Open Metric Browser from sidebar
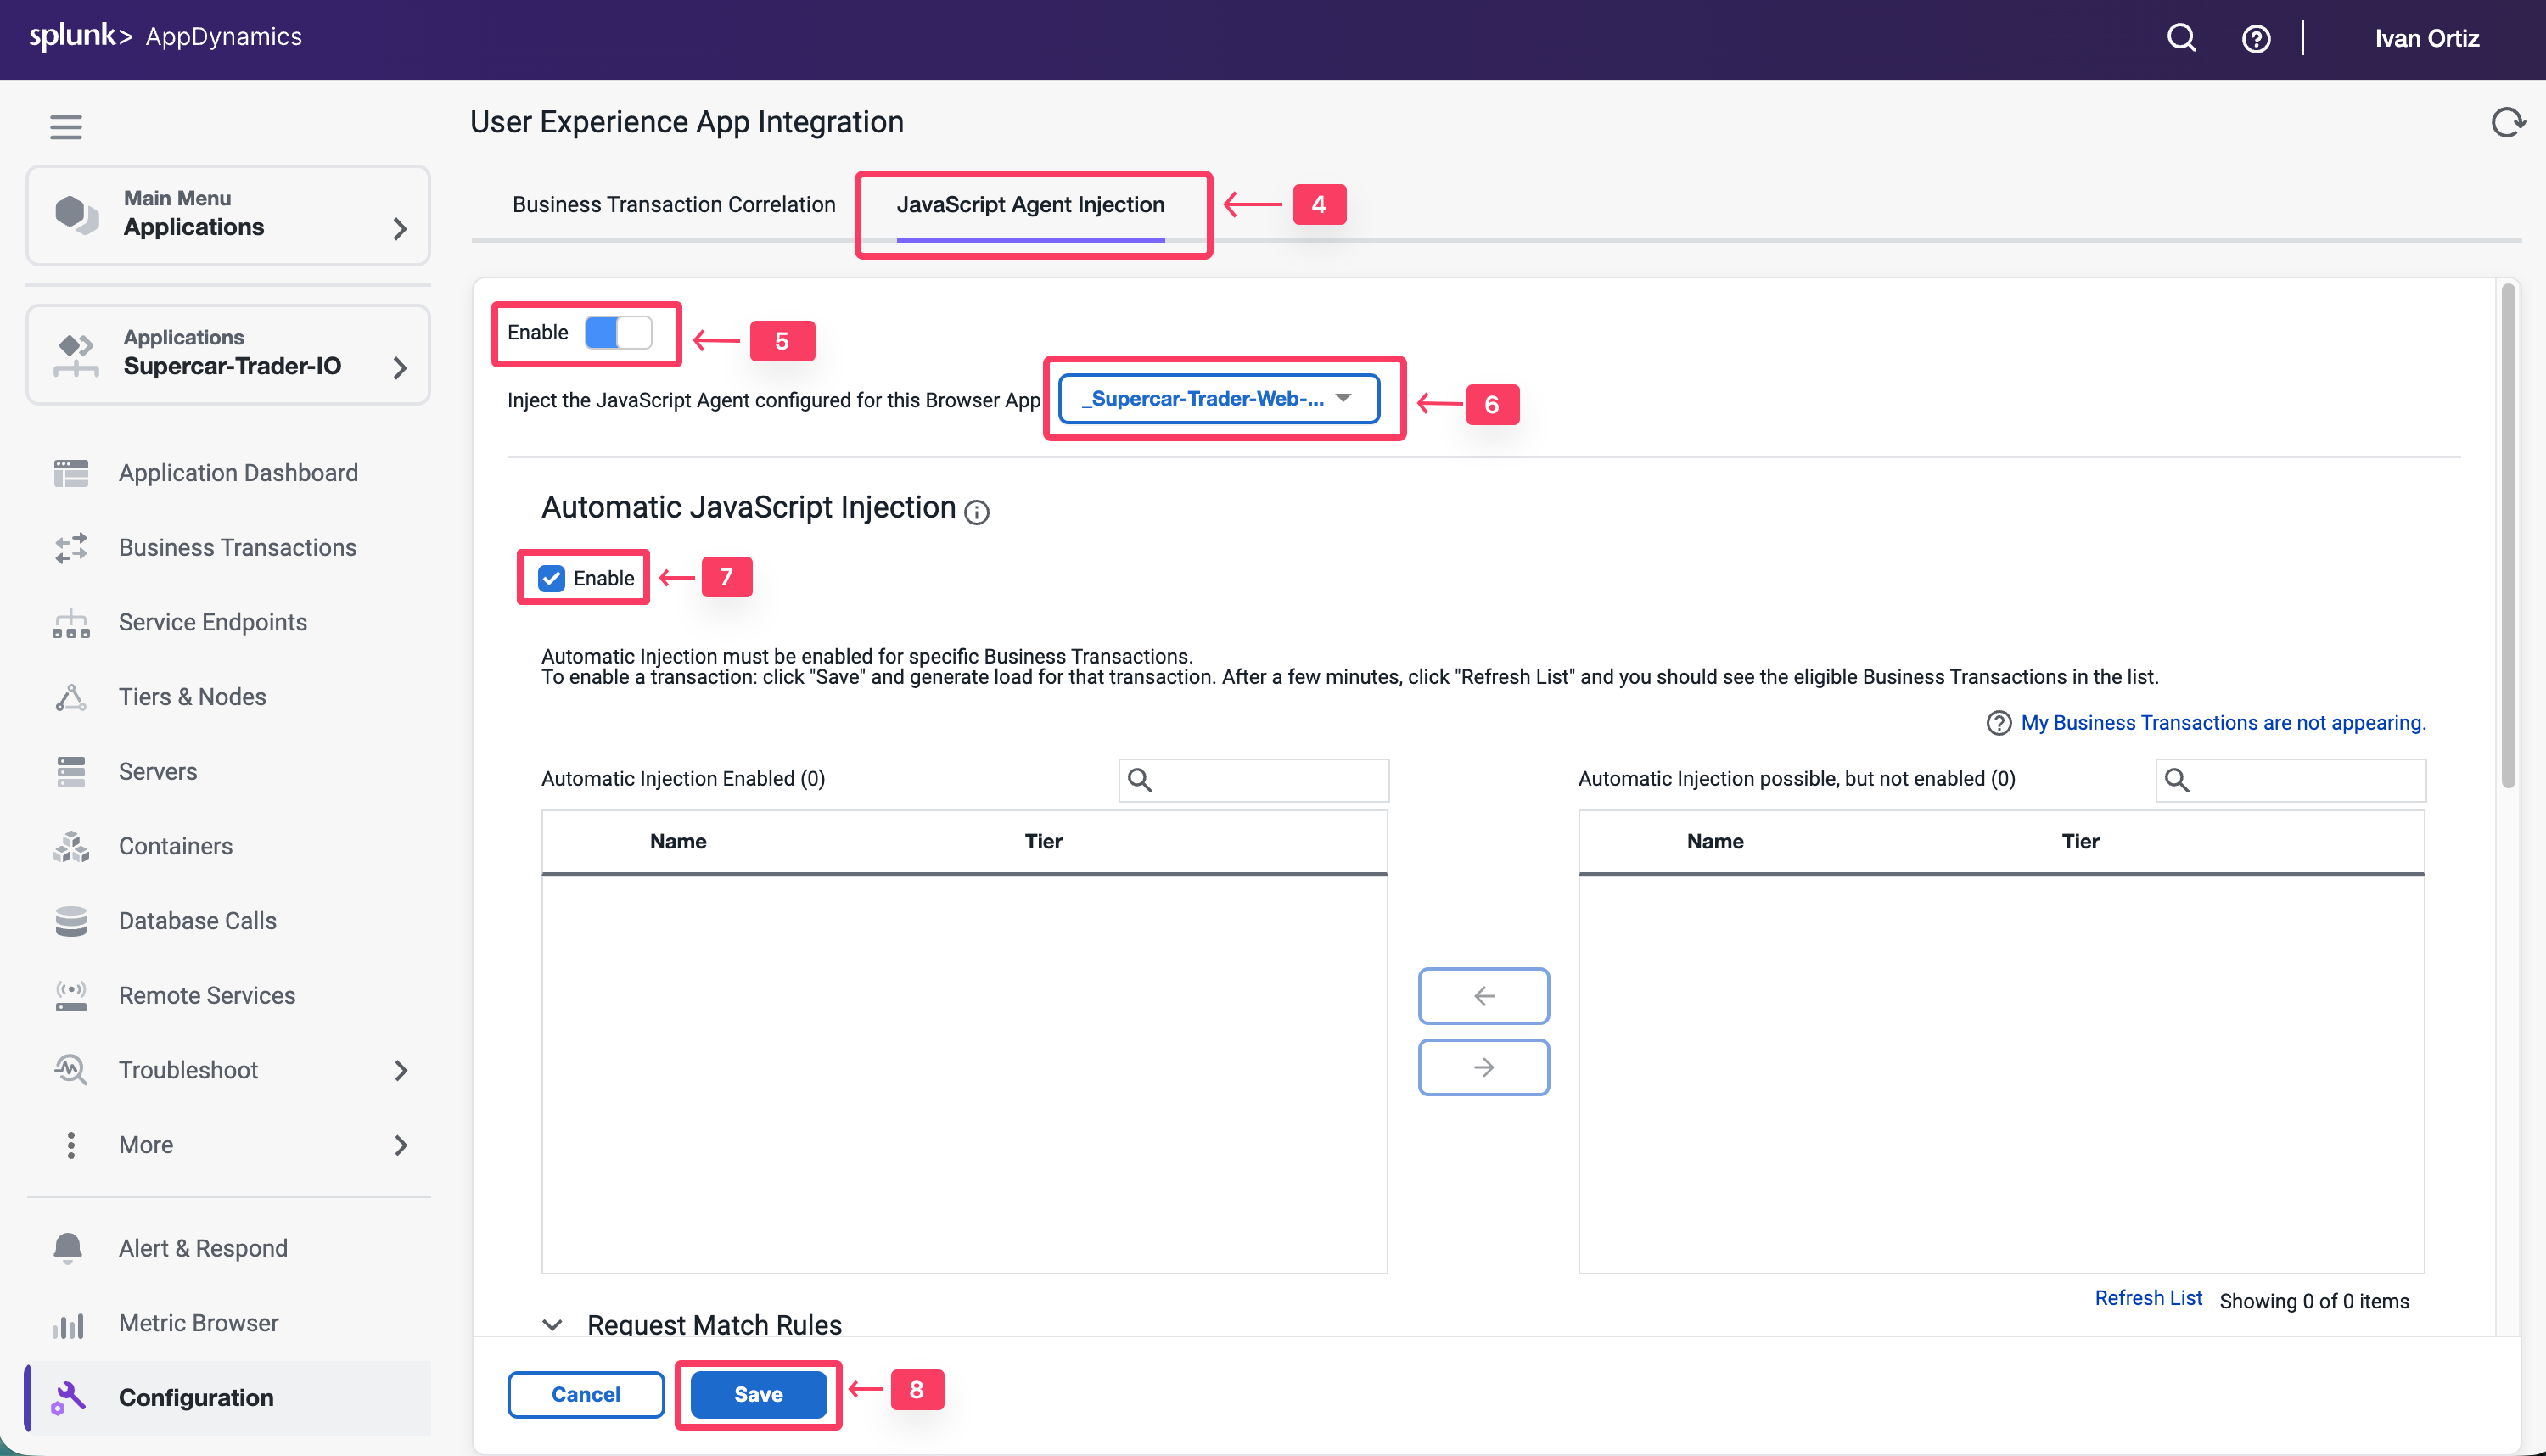2546x1456 pixels. pyautogui.click(x=198, y=1322)
